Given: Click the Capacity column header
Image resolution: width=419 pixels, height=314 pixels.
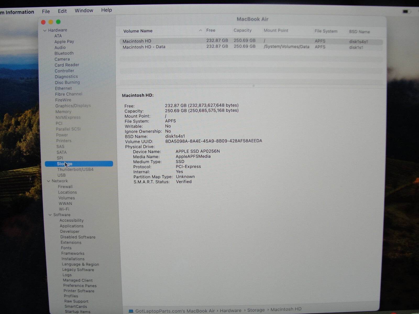Looking at the screenshot, I should (x=242, y=30).
